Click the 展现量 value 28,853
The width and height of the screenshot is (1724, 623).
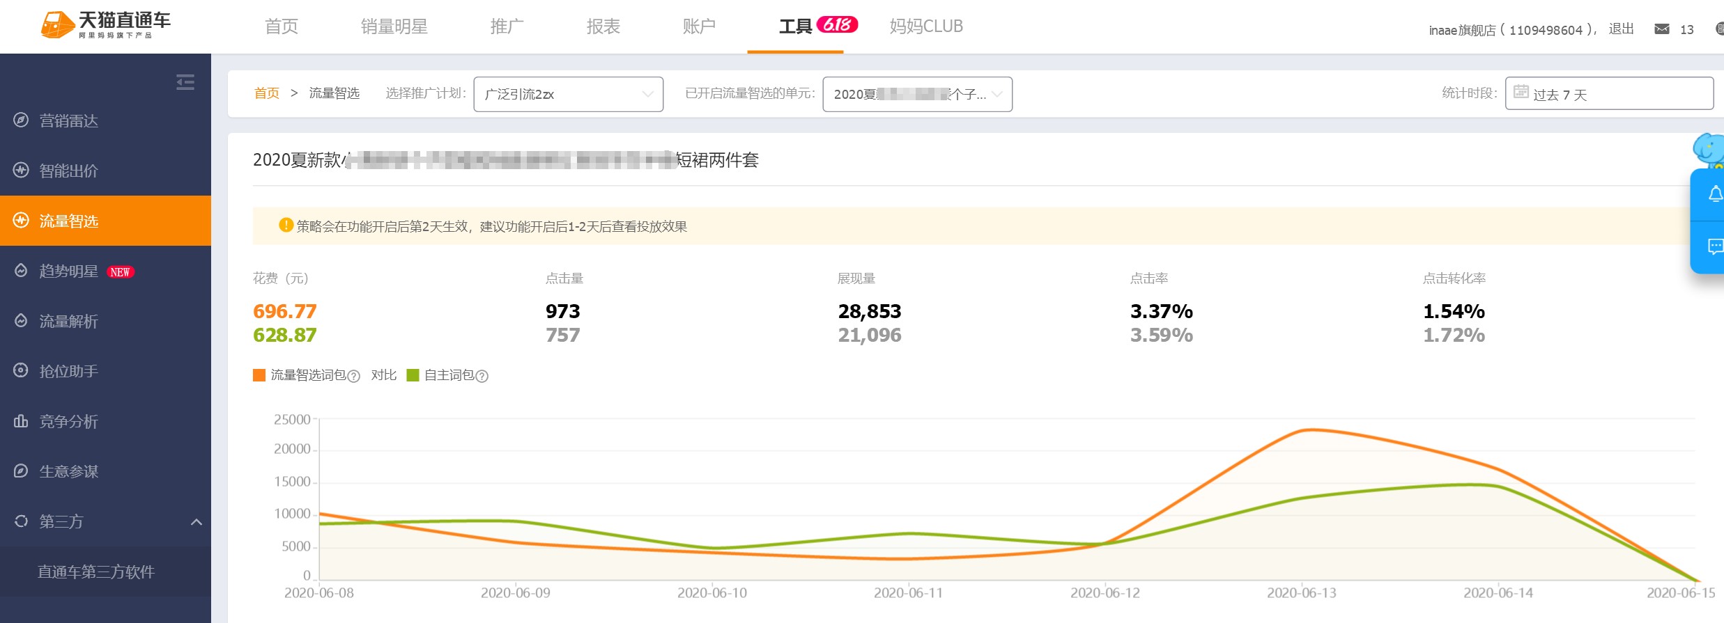tap(870, 311)
